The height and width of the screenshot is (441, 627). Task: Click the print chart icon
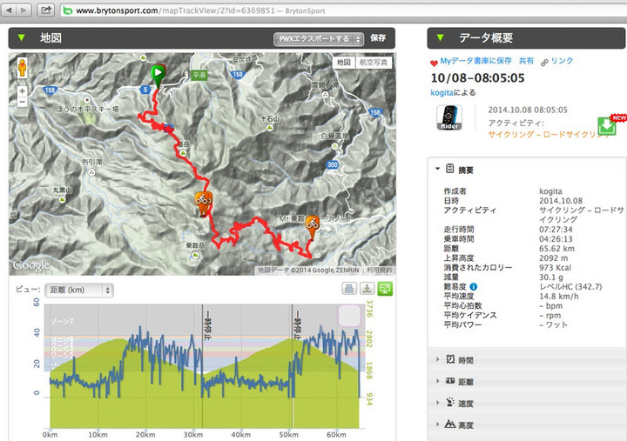click(x=347, y=289)
